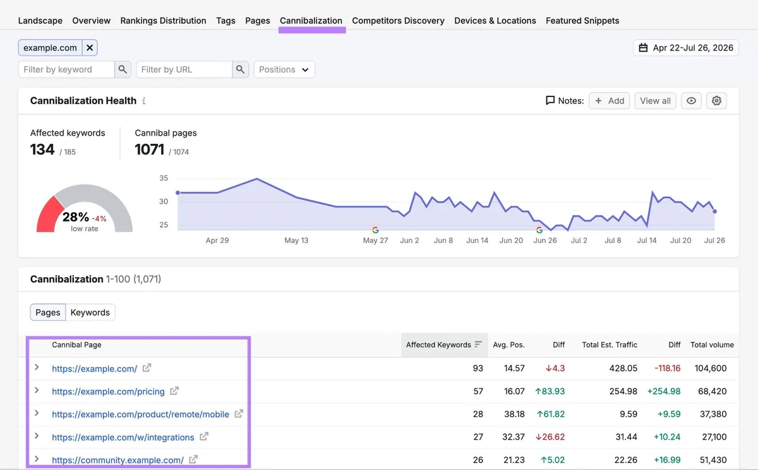Sort by Affected Keywords column header

point(445,344)
